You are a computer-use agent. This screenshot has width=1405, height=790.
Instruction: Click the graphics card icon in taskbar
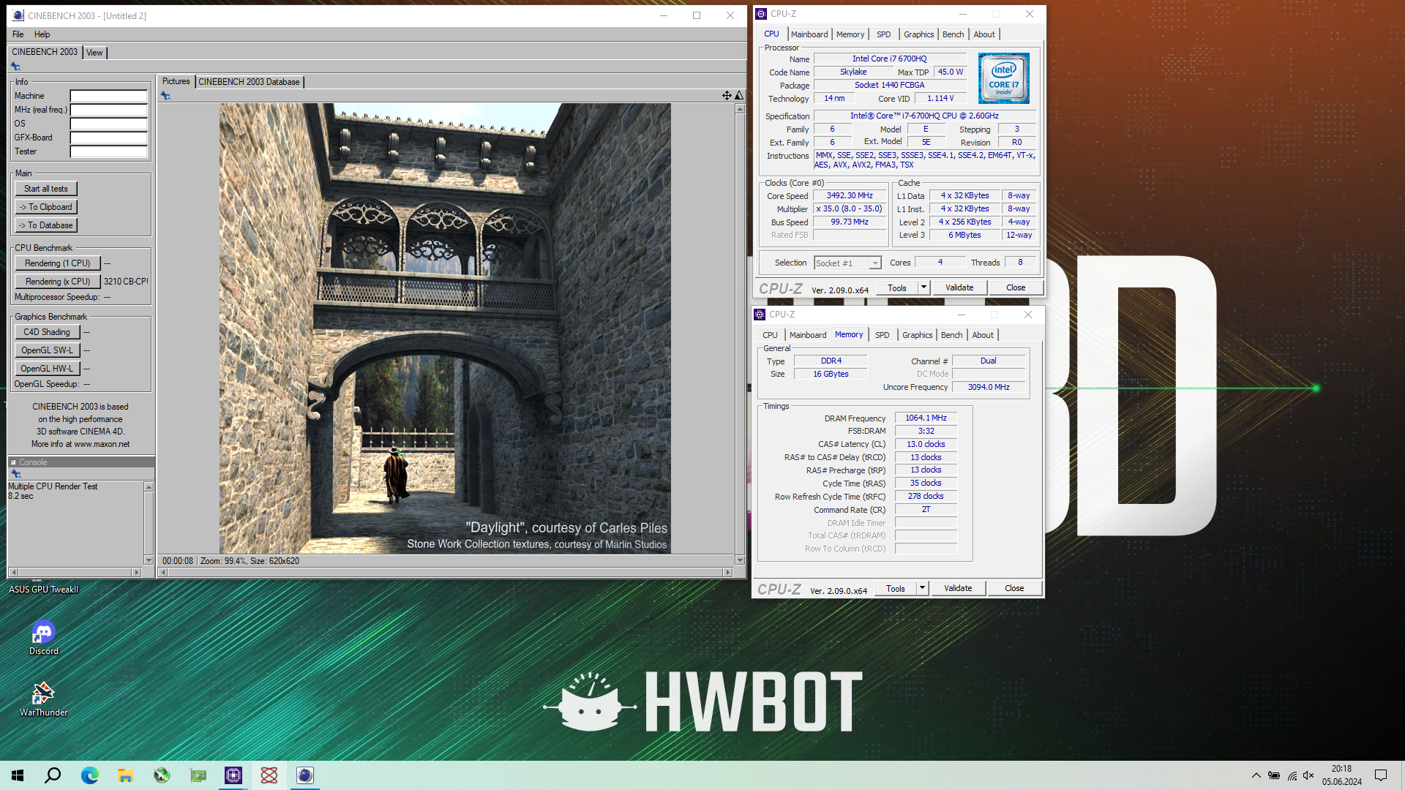pyautogui.click(x=198, y=775)
